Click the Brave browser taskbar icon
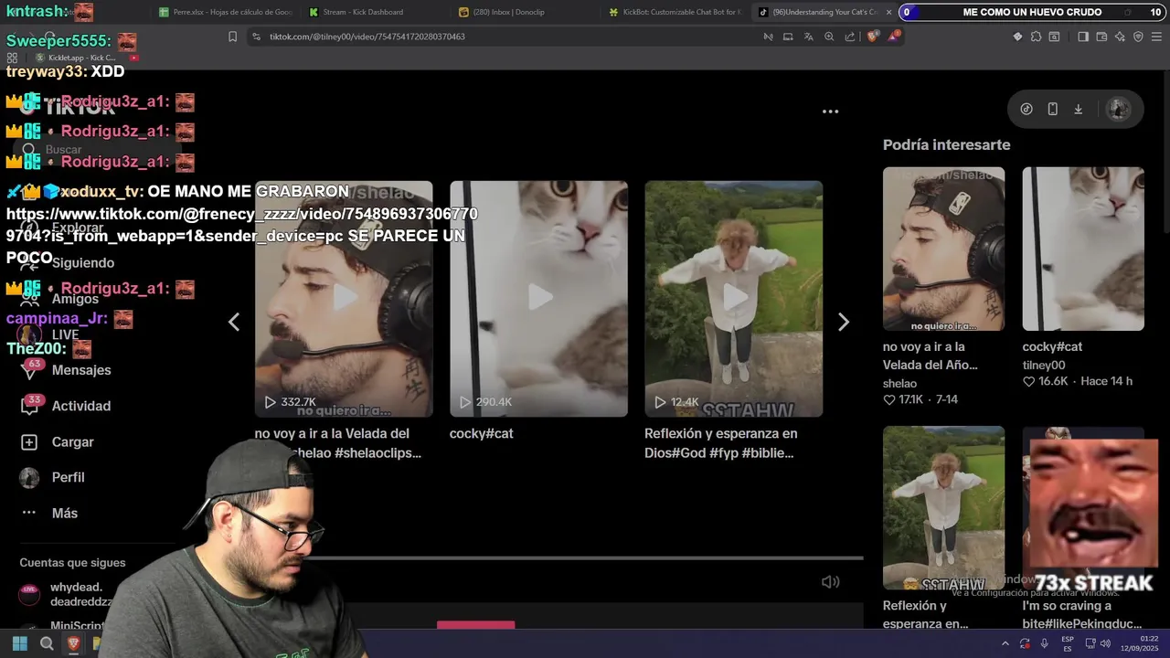Viewport: 1170px width, 658px height. tap(74, 643)
